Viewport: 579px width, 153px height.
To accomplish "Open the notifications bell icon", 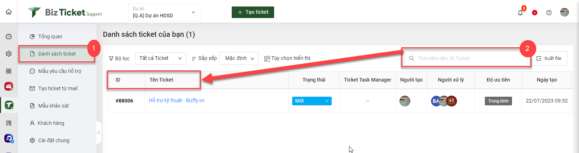I will pyautogui.click(x=520, y=13).
